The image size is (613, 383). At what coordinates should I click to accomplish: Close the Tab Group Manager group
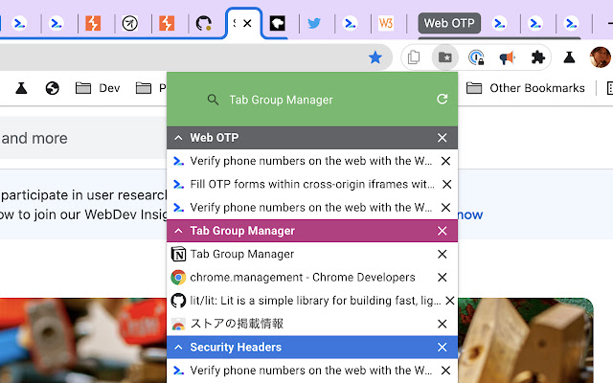tap(443, 231)
